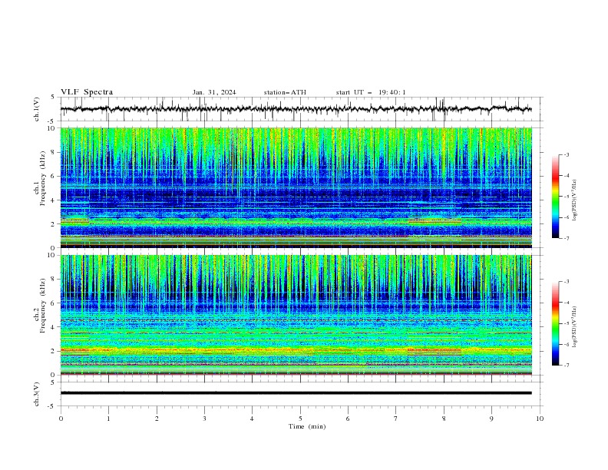Viewport: 608px width, 470px height.
Task: Click the lower PSD color scale bar
Action: pyautogui.click(x=555, y=323)
